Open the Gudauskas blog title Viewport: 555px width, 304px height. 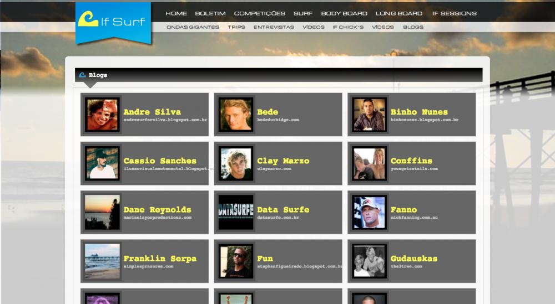[x=414, y=259]
